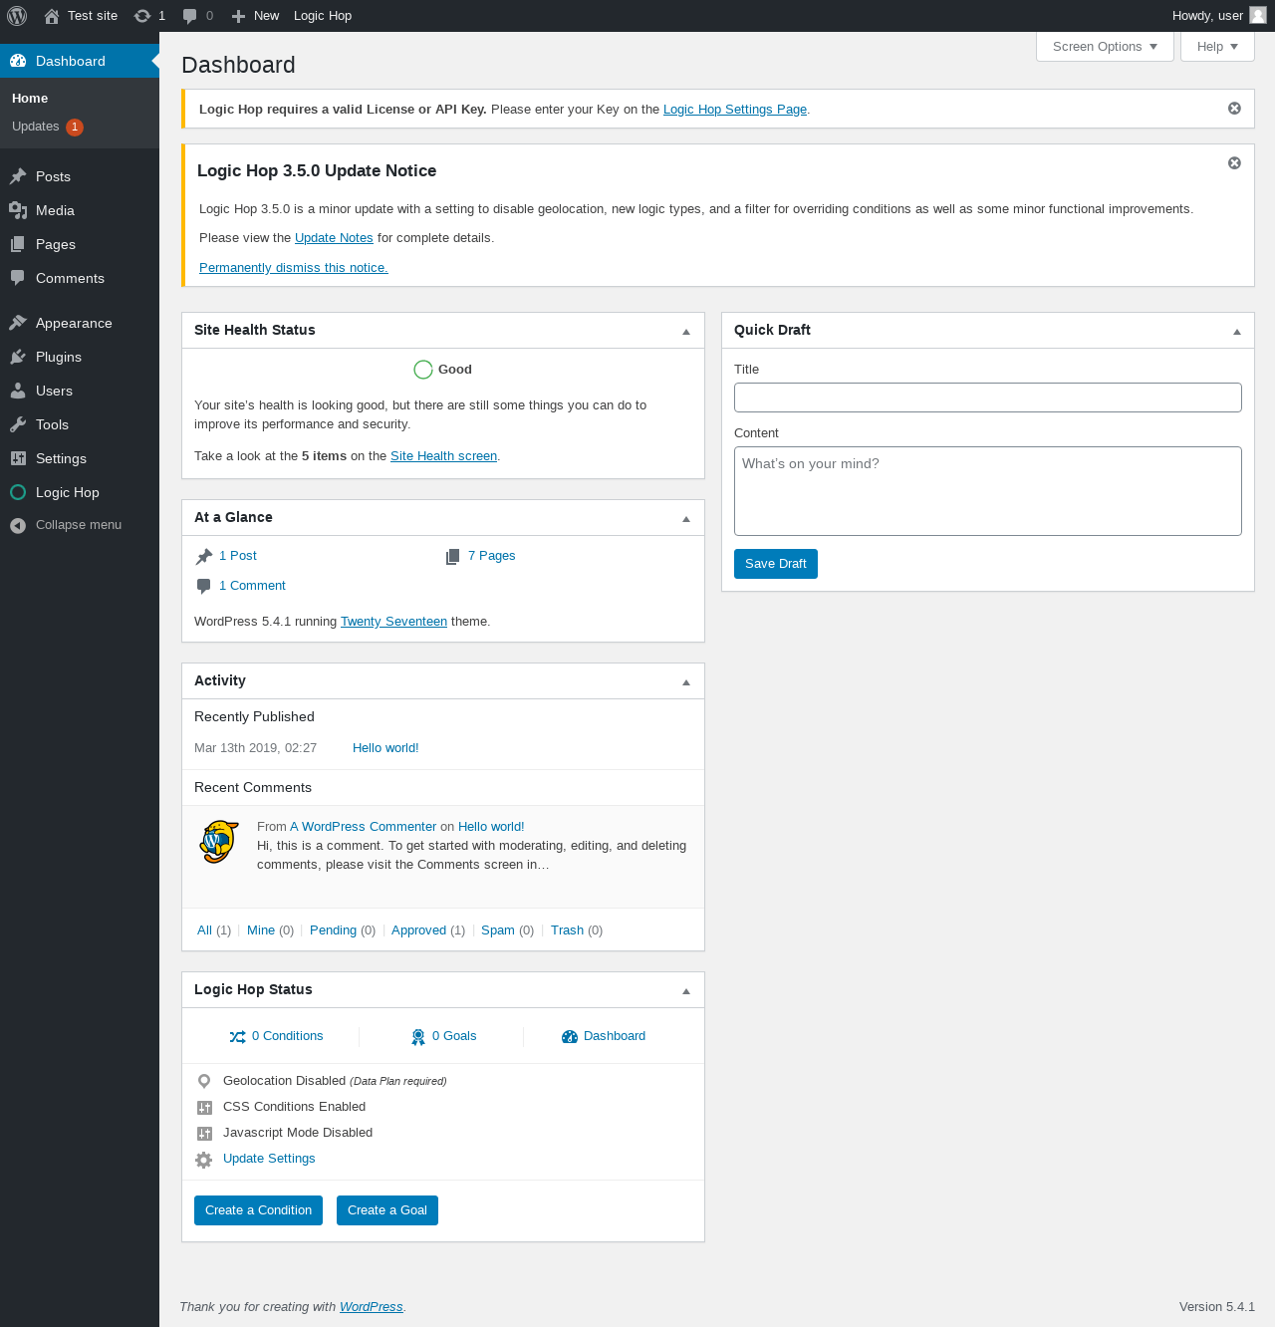Click the updates refresh icon in admin bar
The image size is (1275, 1327).
click(x=142, y=16)
